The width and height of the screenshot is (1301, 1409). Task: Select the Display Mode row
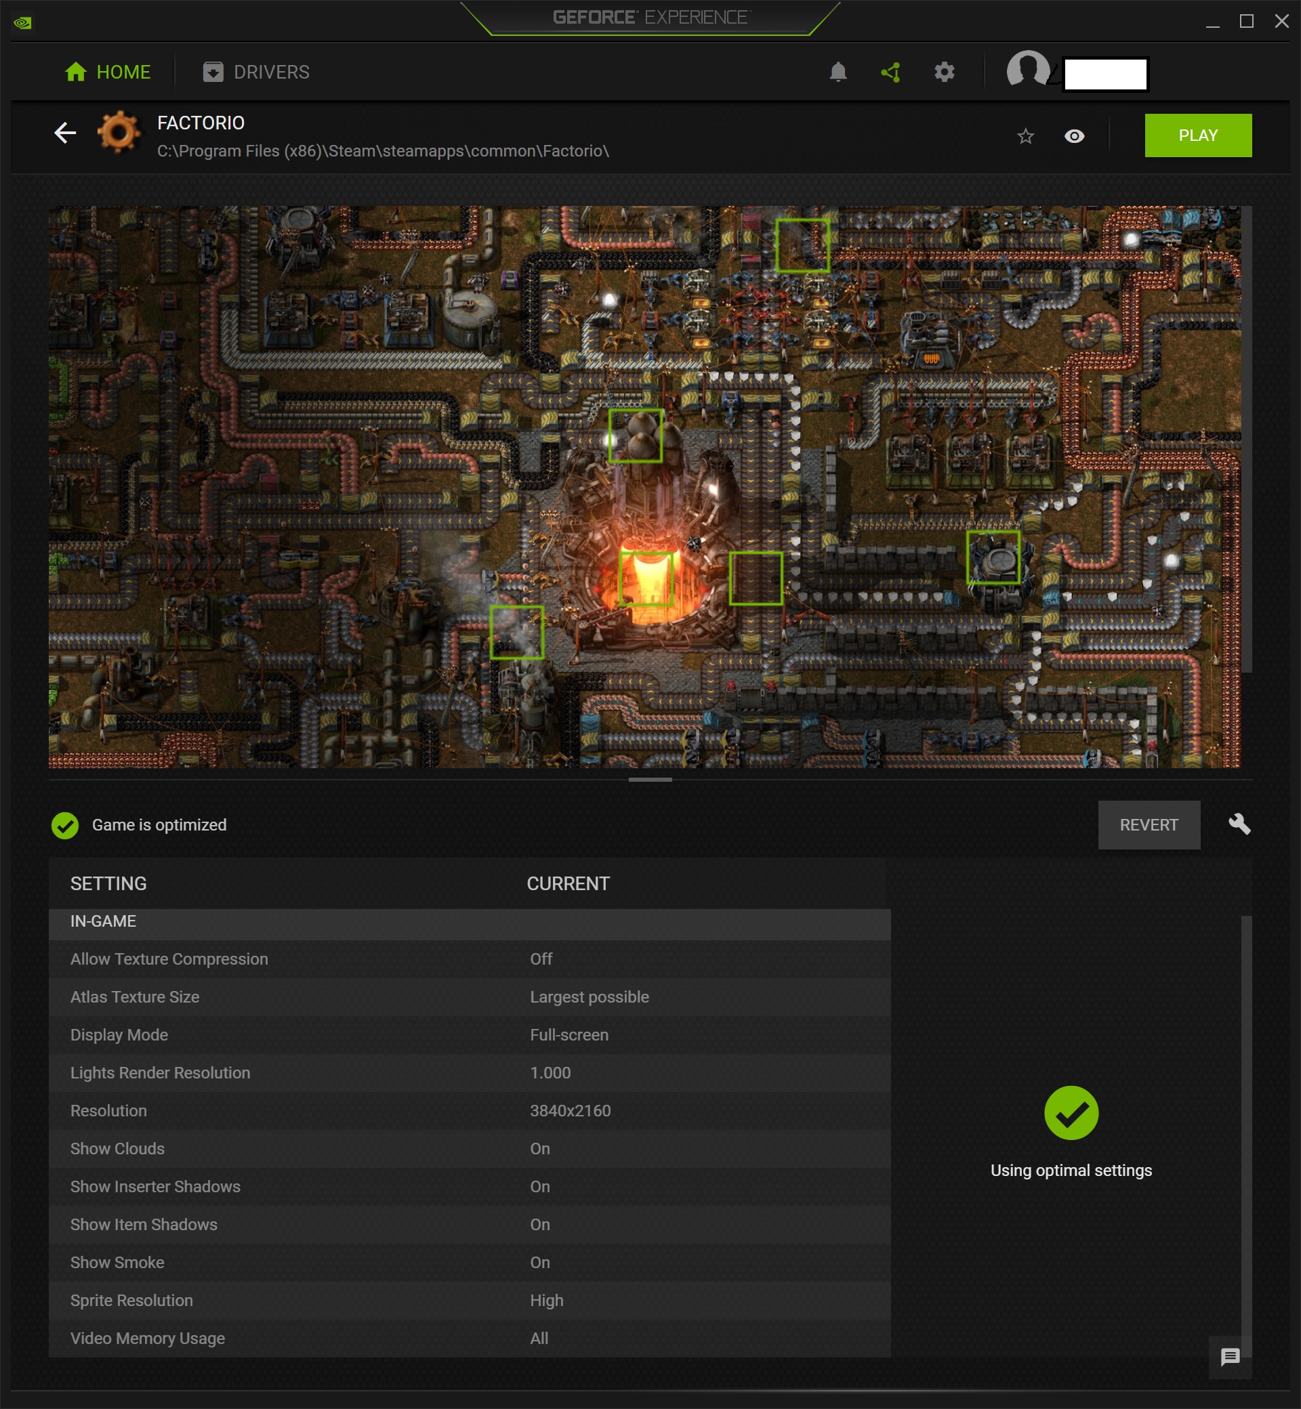(470, 1035)
